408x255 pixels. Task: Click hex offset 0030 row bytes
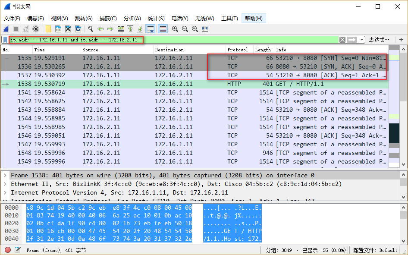pos(109,231)
